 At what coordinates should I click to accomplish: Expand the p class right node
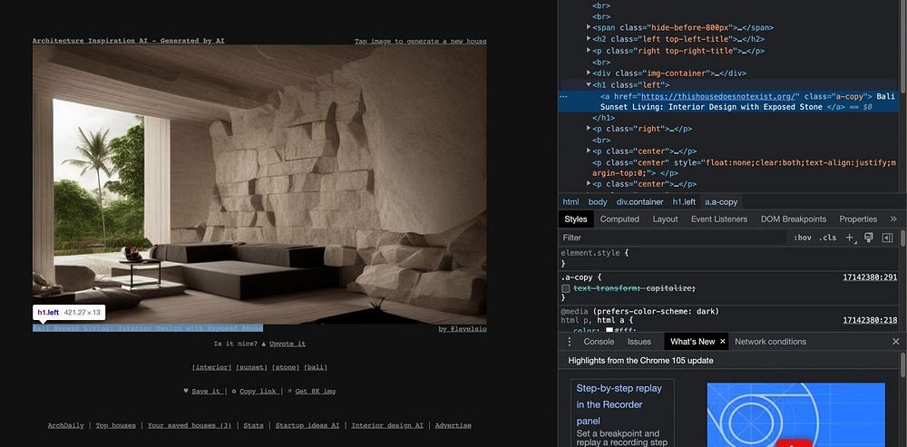tap(589, 129)
